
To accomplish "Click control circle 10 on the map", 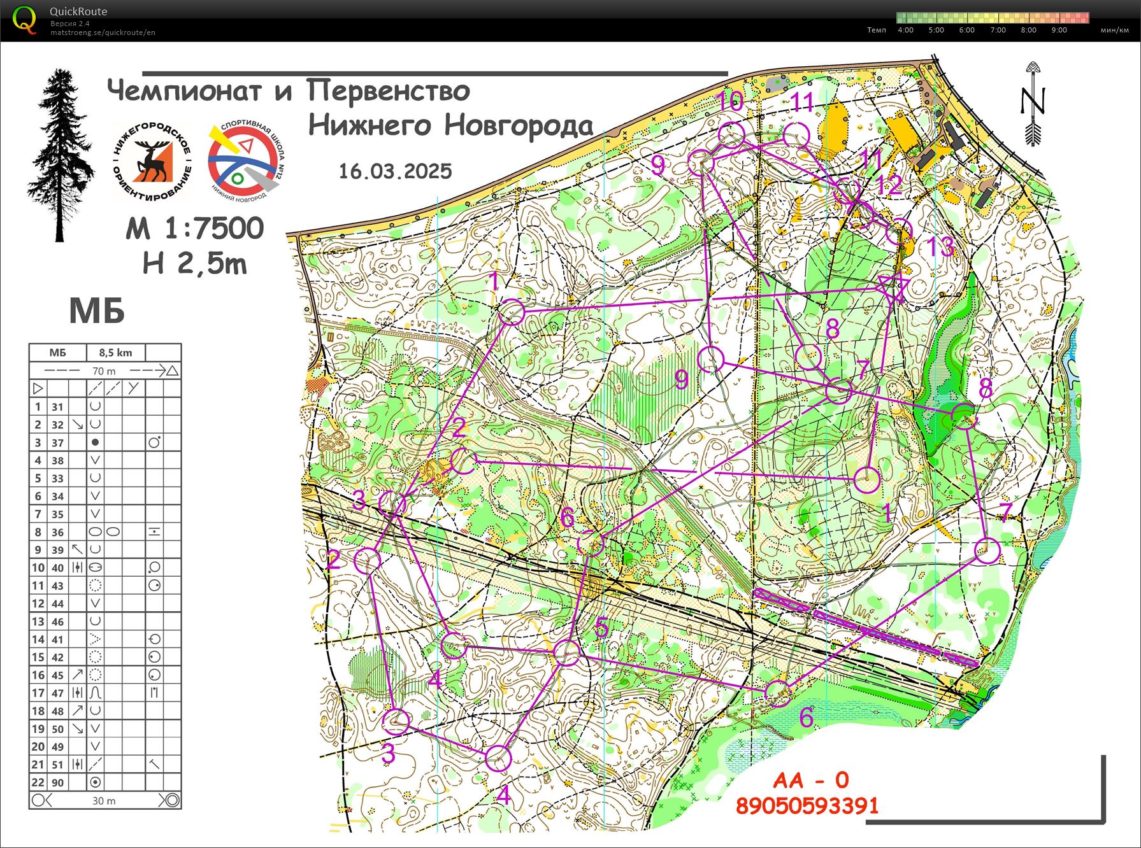I will (732, 134).
